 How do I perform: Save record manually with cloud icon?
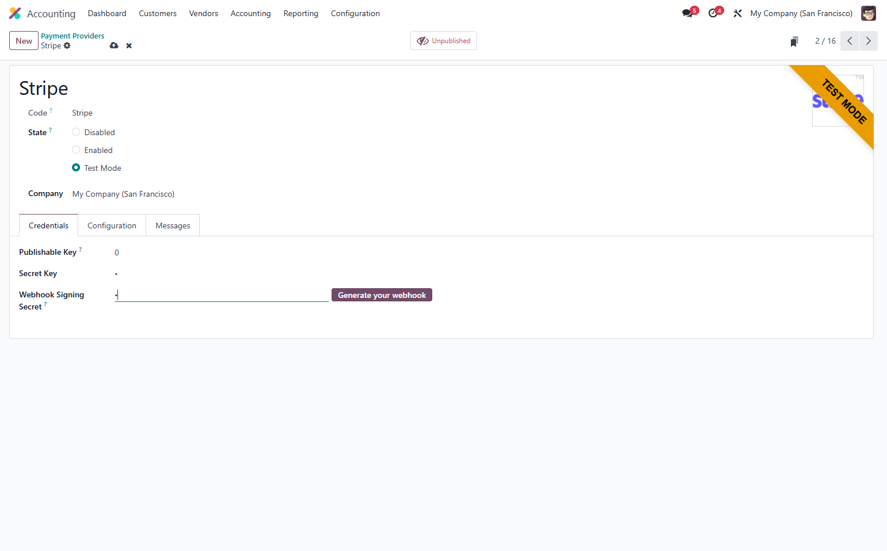[x=114, y=45]
